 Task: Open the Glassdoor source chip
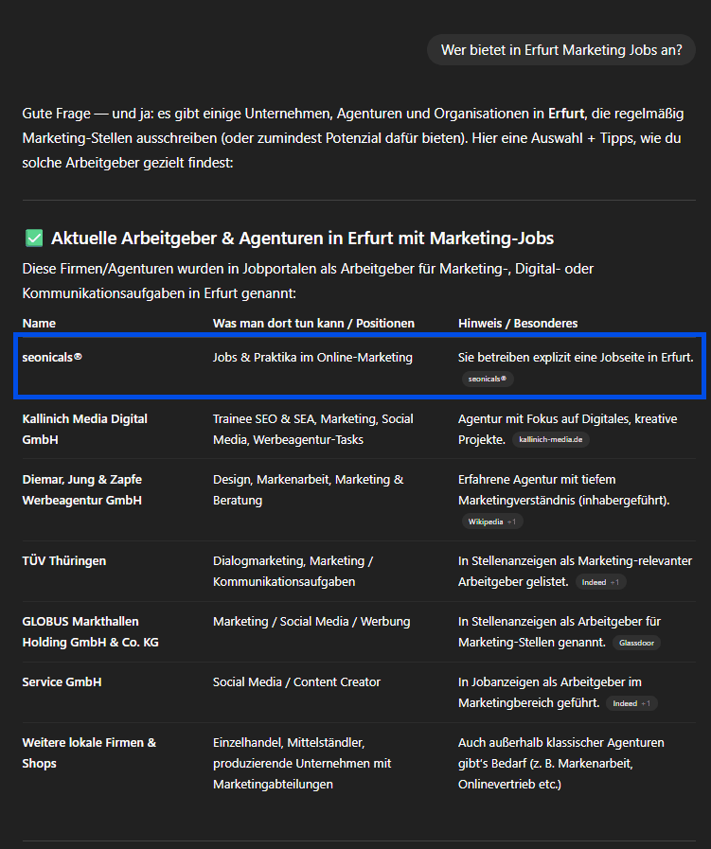(x=636, y=644)
